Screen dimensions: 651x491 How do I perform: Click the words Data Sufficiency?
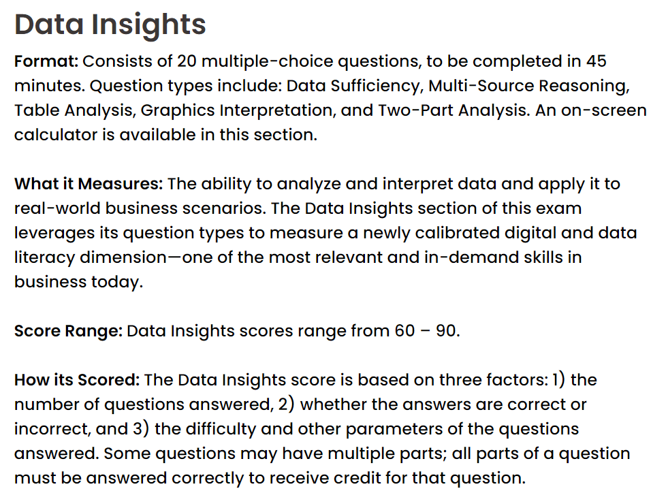tap(355, 86)
